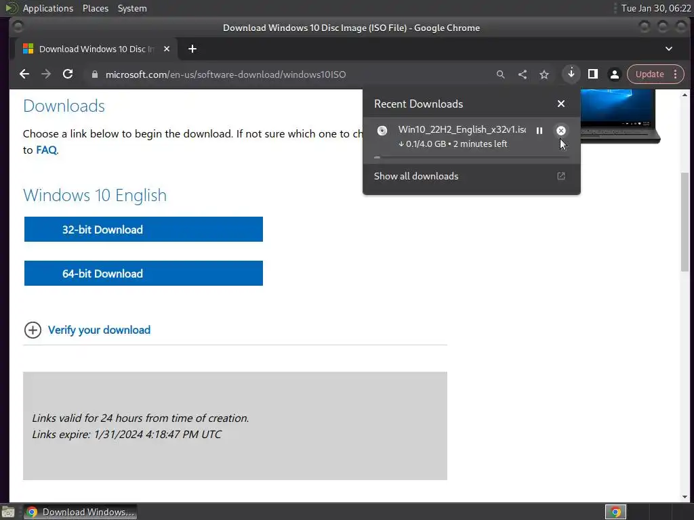The width and height of the screenshot is (694, 520).
Task: Open the Places menu
Action: click(95, 8)
